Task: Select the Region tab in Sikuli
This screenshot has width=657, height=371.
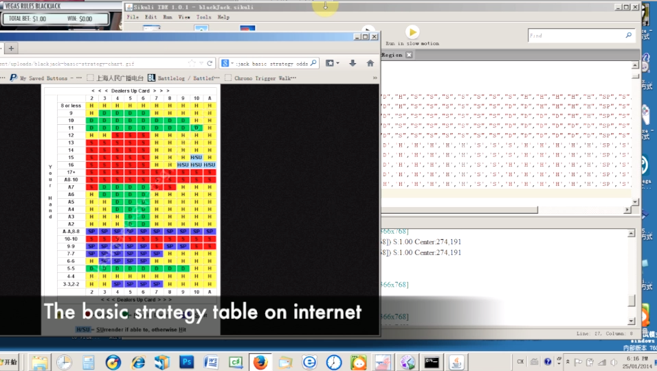Action: 392,55
